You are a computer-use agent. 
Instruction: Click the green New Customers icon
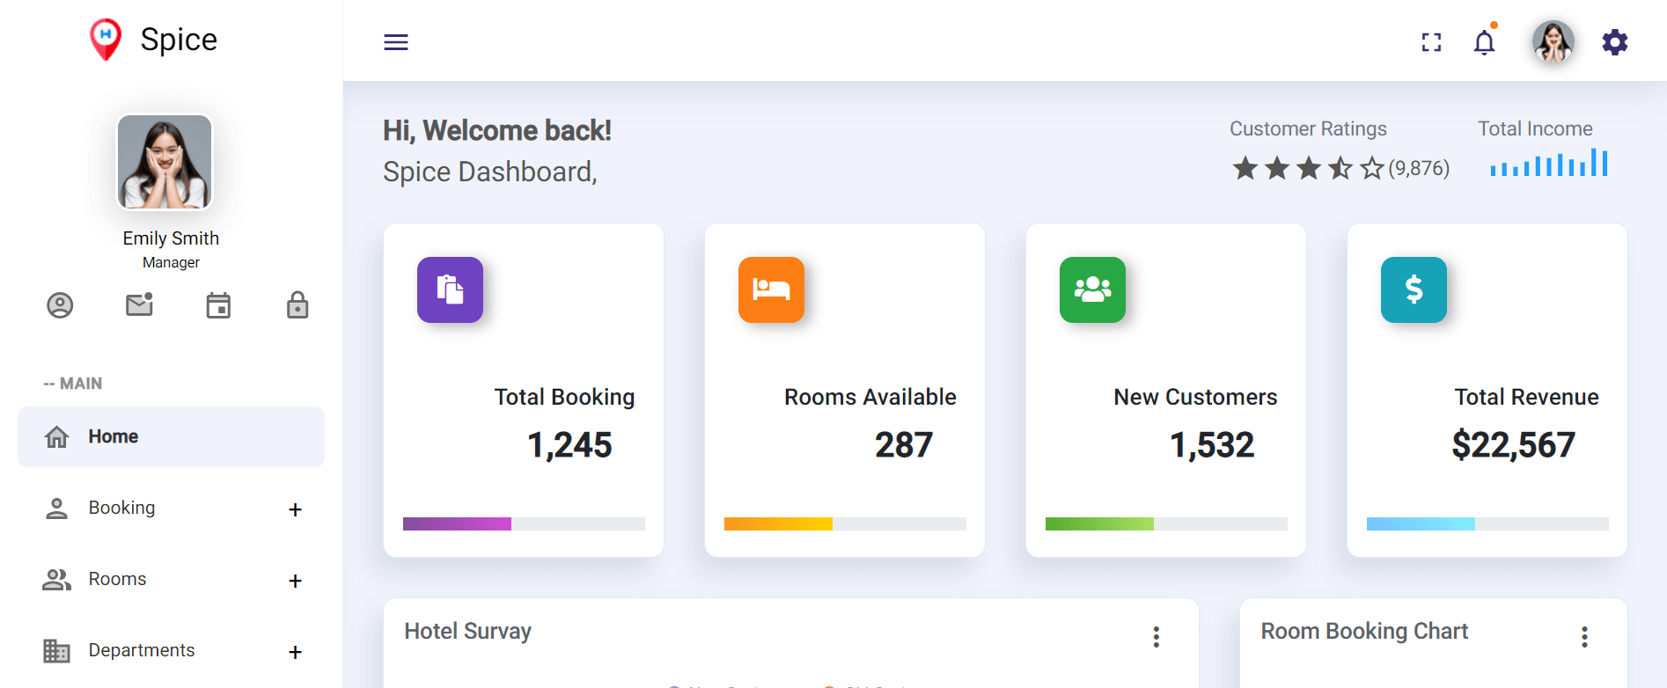pos(1092,289)
